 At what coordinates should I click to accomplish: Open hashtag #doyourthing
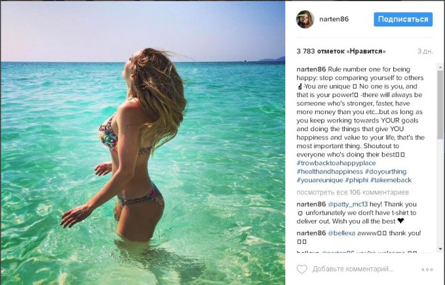[x=386, y=172]
